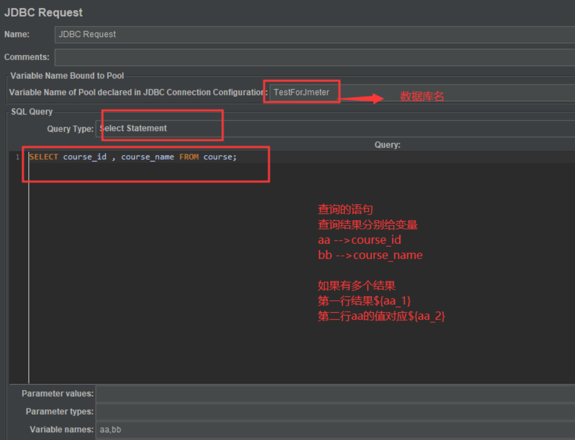Click the red 数据库名 annotation text
The image size is (575, 440).
pyautogui.click(x=422, y=97)
